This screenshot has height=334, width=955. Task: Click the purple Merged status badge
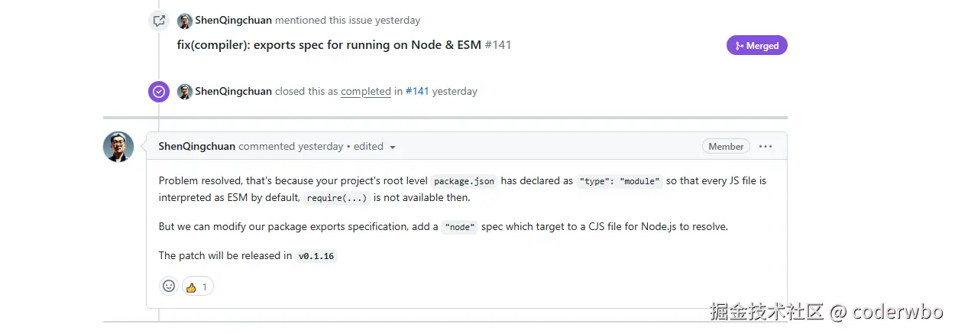coord(756,46)
